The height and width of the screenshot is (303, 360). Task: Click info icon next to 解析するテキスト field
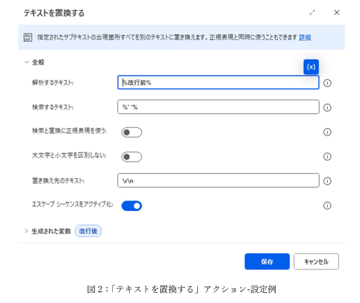[x=327, y=83]
